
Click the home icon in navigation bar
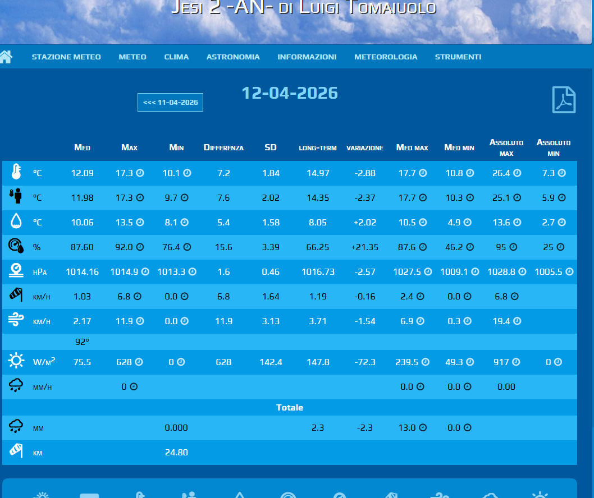tap(6, 57)
